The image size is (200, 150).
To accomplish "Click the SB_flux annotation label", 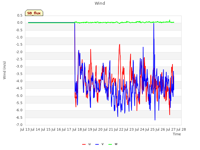I will [34, 13].
